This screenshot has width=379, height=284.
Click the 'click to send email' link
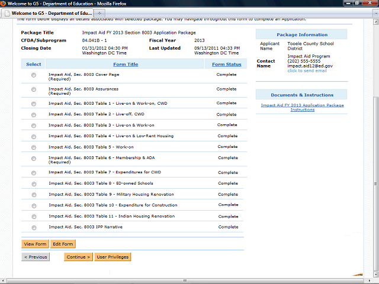point(307,70)
